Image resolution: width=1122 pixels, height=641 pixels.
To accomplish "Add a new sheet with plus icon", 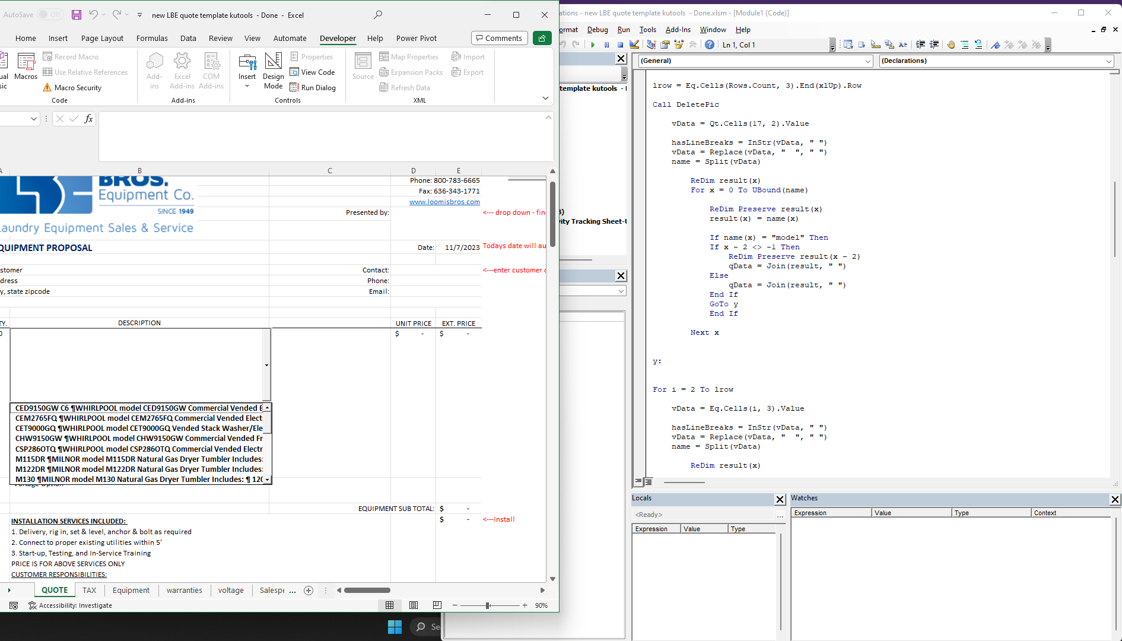I will [309, 590].
